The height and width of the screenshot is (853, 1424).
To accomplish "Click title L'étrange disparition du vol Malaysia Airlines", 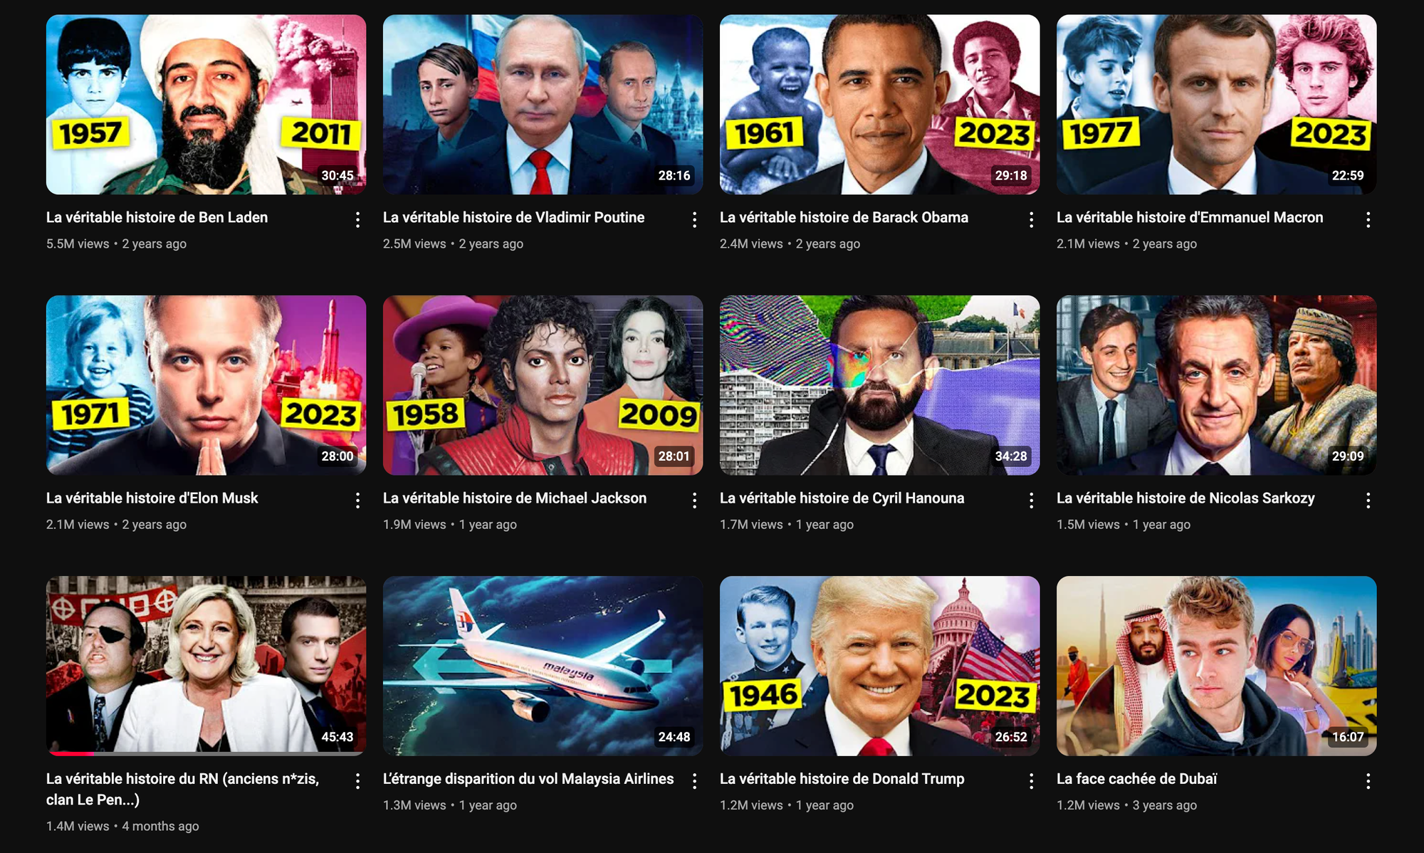I will [x=528, y=778].
